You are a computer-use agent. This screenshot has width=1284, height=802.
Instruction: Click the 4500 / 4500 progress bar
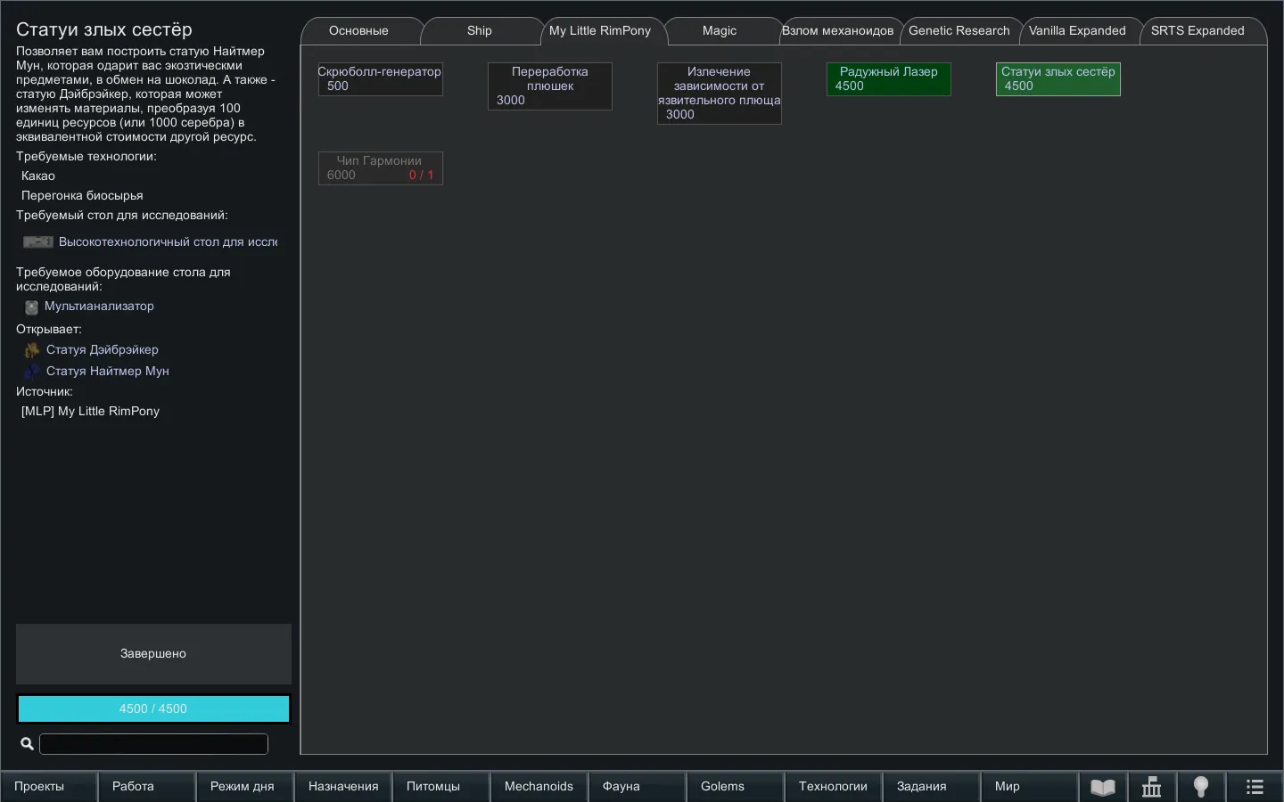(153, 709)
